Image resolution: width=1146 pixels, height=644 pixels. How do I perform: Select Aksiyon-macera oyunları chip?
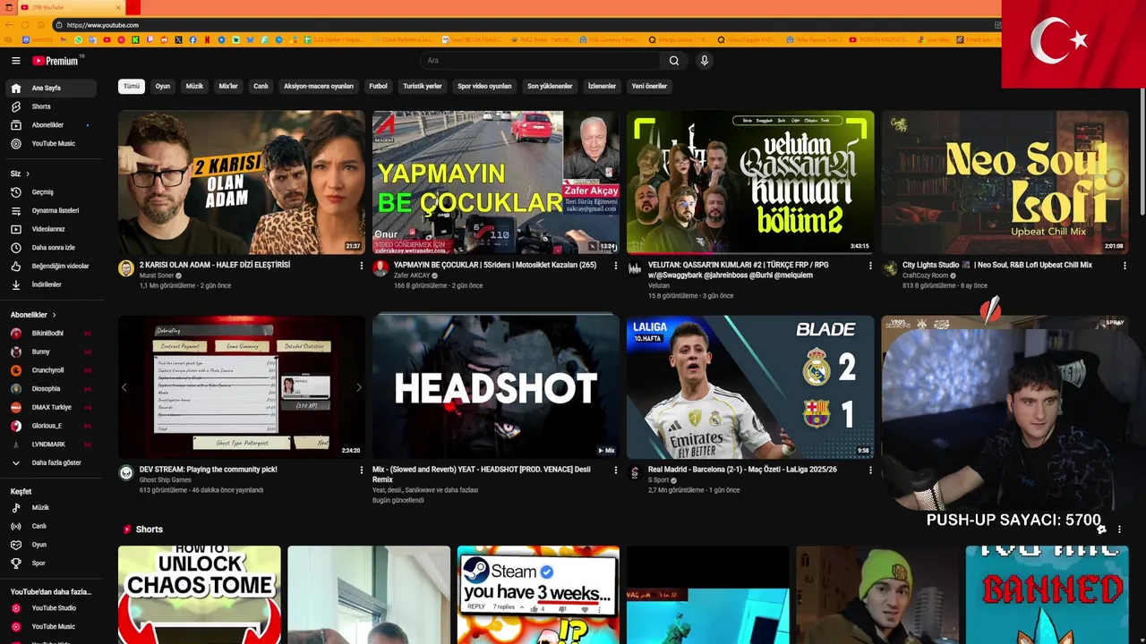point(319,87)
